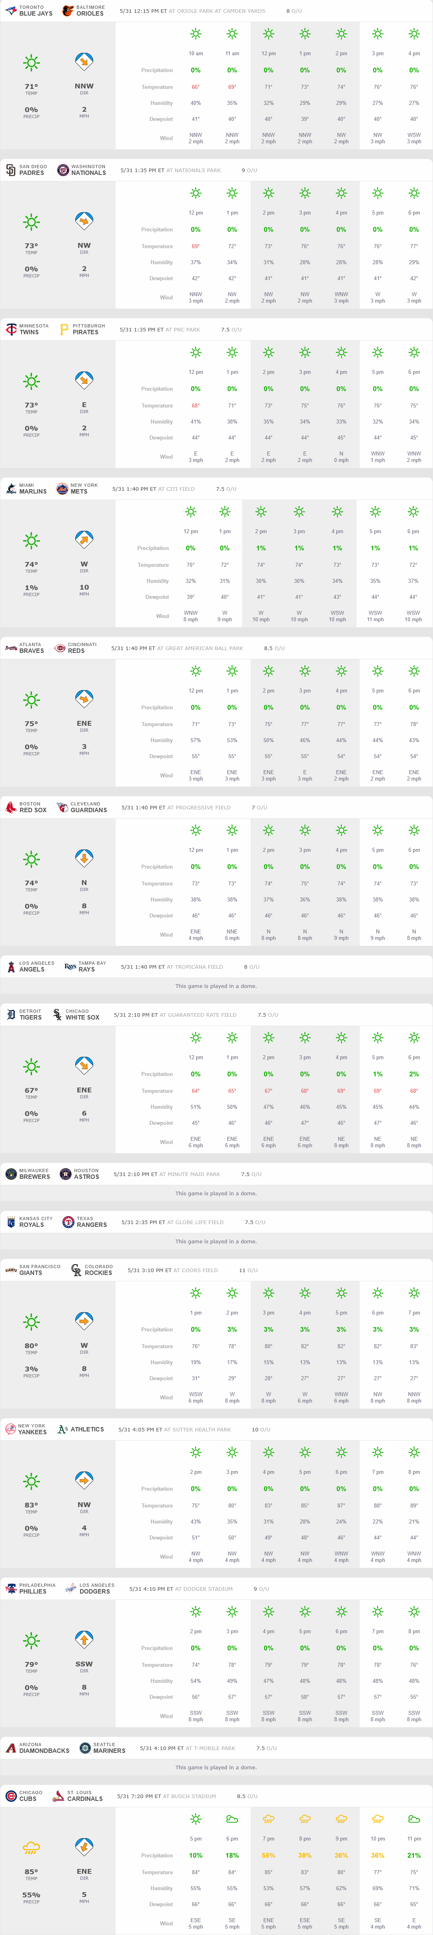Click the Toronto Blue Jays team logo
Image resolution: width=433 pixels, height=1935 pixels.
[10, 10]
